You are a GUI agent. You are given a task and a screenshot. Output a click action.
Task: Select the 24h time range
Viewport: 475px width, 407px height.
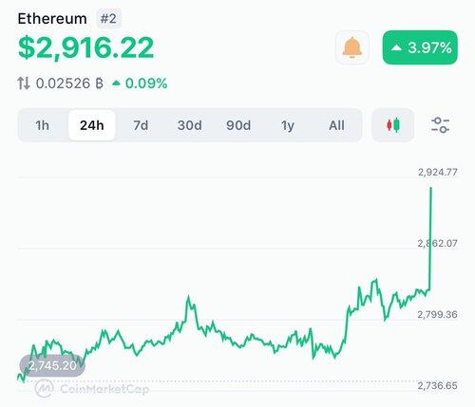point(92,125)
